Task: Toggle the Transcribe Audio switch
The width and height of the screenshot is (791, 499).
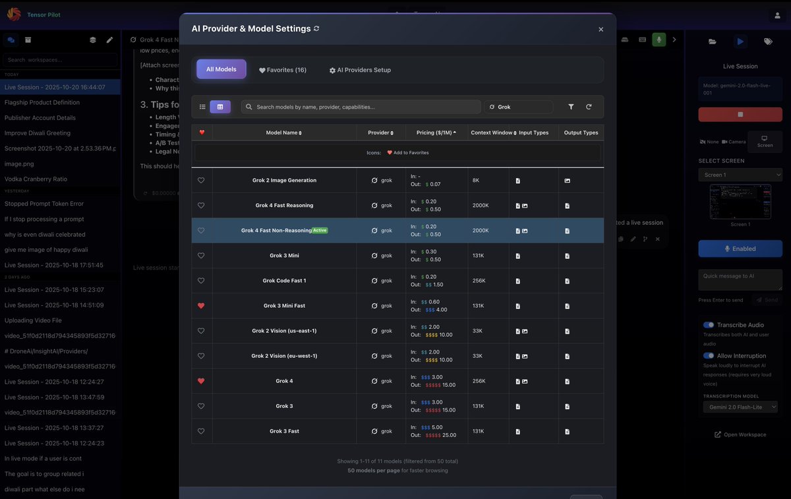Action: [x=709, y=325]
